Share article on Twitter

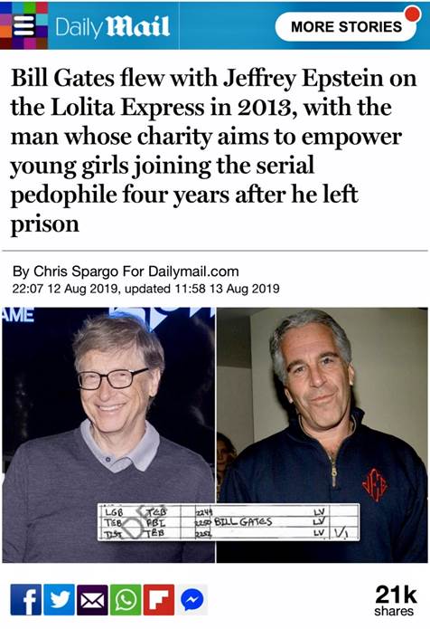pos(60,600)
